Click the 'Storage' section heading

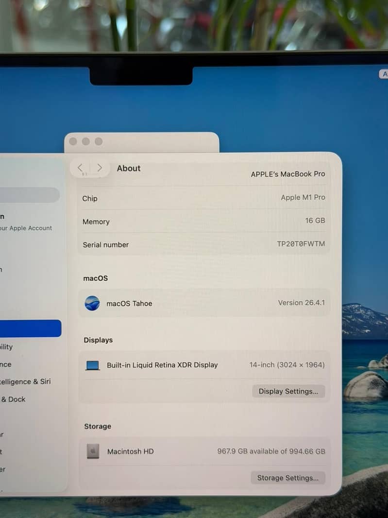pyautogui.click(x=98, y=426)
